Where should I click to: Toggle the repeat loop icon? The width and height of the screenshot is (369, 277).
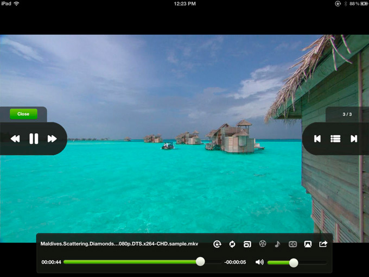[x=232, y=244]
